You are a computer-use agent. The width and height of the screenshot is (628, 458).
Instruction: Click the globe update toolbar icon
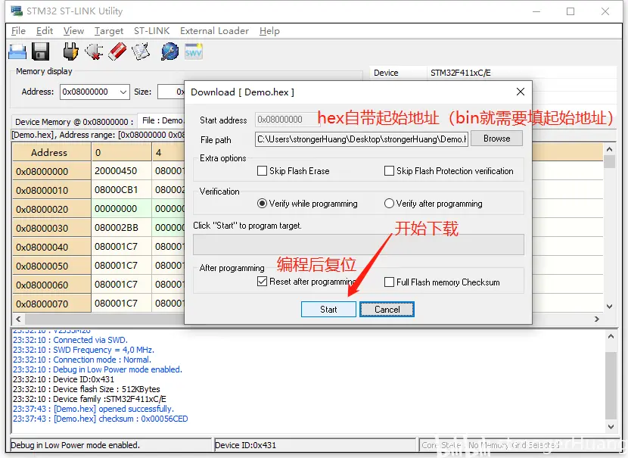point(169,51)
